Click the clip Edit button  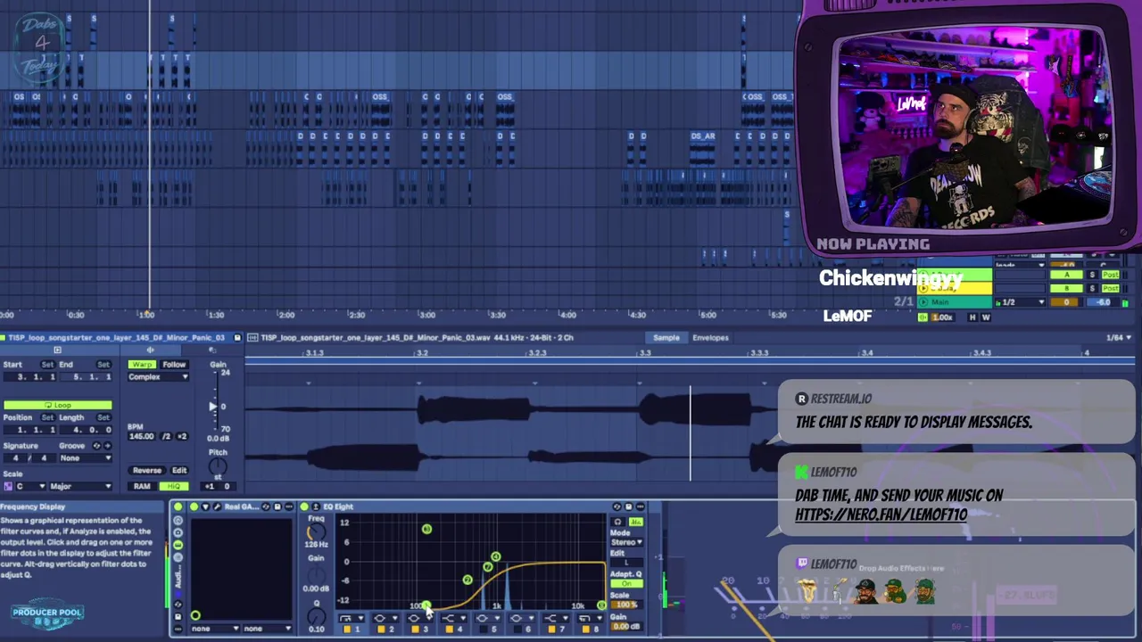179,470
